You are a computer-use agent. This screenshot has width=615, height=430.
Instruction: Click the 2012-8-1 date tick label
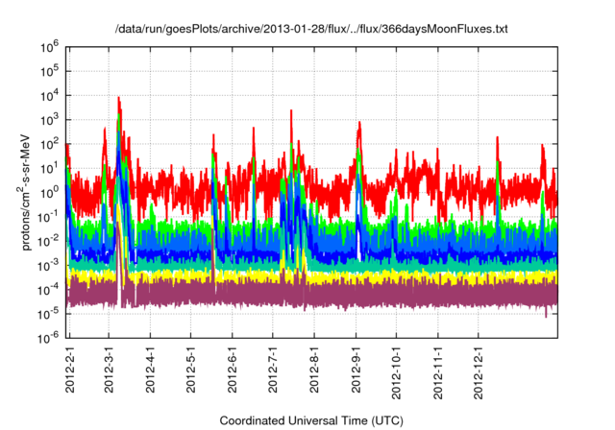tap(314, 370)
